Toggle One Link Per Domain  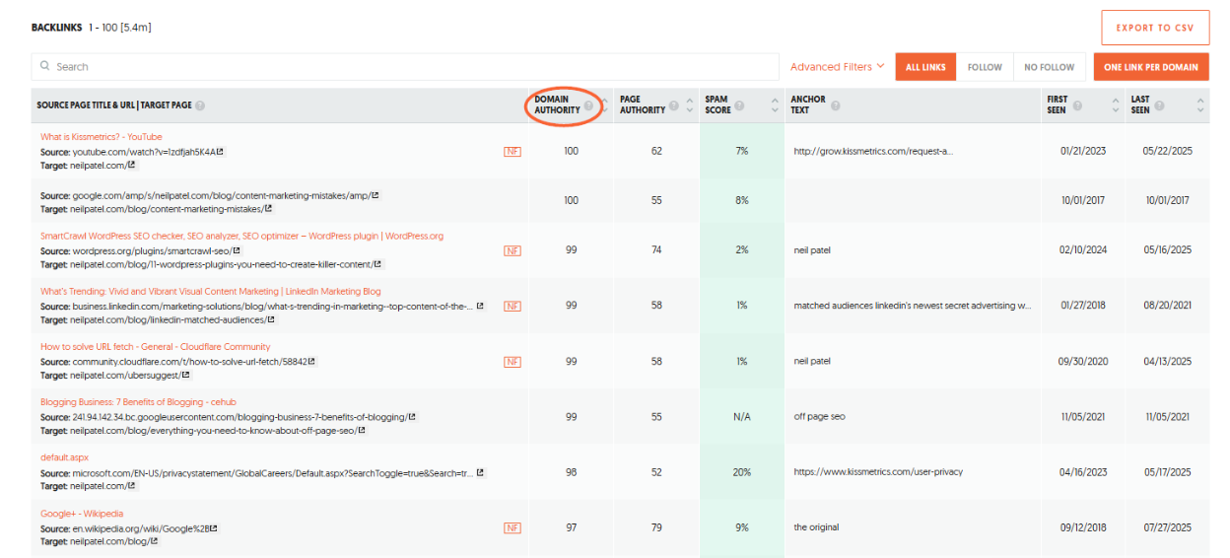point(1151,67)
